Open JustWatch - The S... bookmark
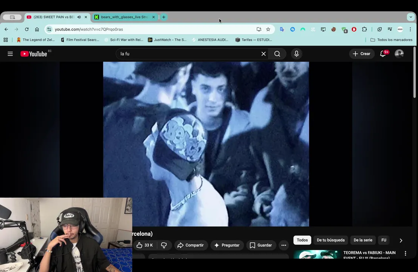Screen dimensions: 418x272 [x=167, y=40]
